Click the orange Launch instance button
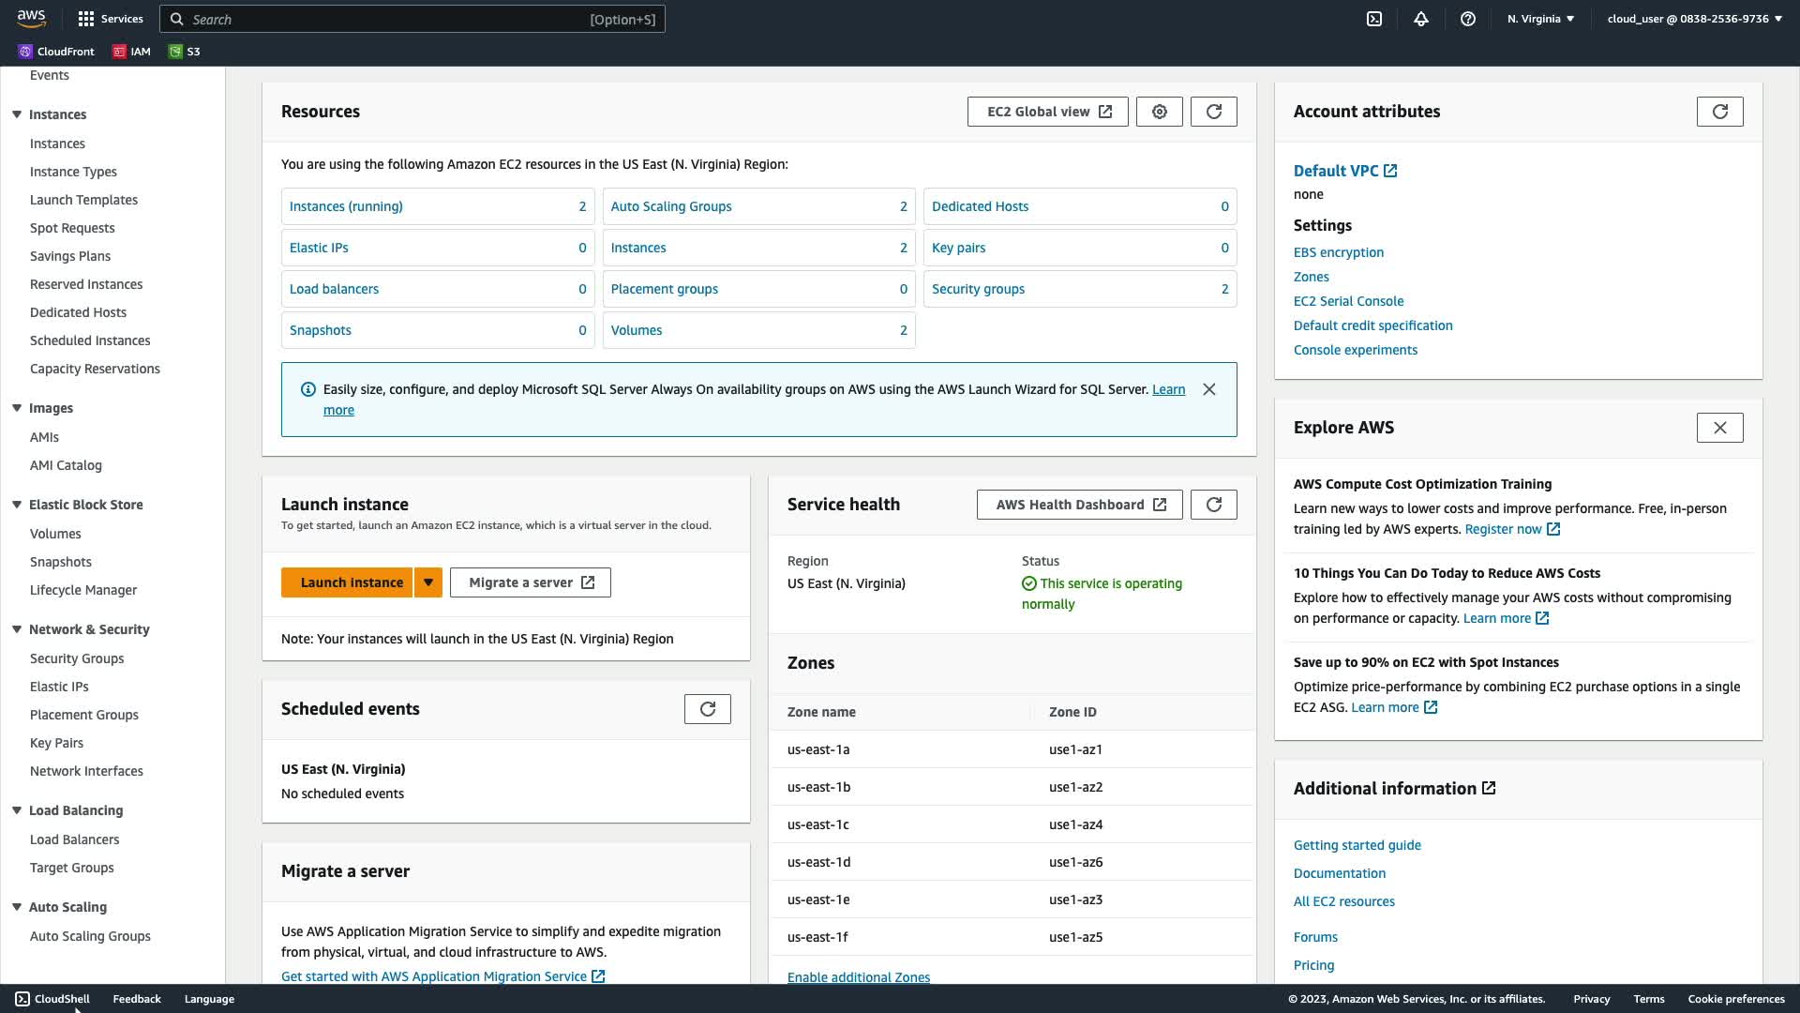Viewport: 1800px width, 1013px height. [347, 582]
